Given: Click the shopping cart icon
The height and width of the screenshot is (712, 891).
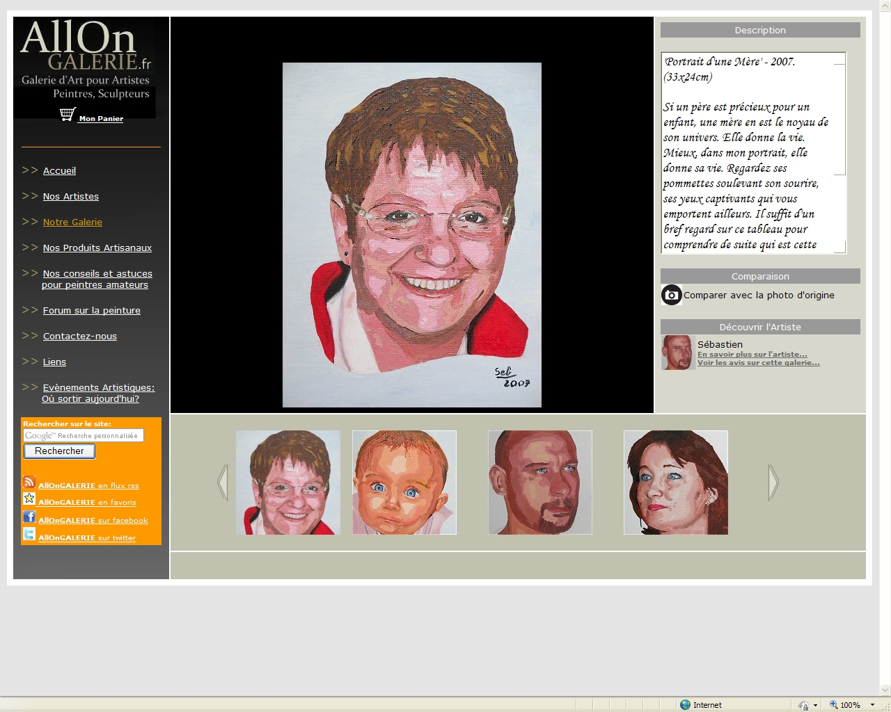Looking at the screenshot, I should (x=68, y=115).
